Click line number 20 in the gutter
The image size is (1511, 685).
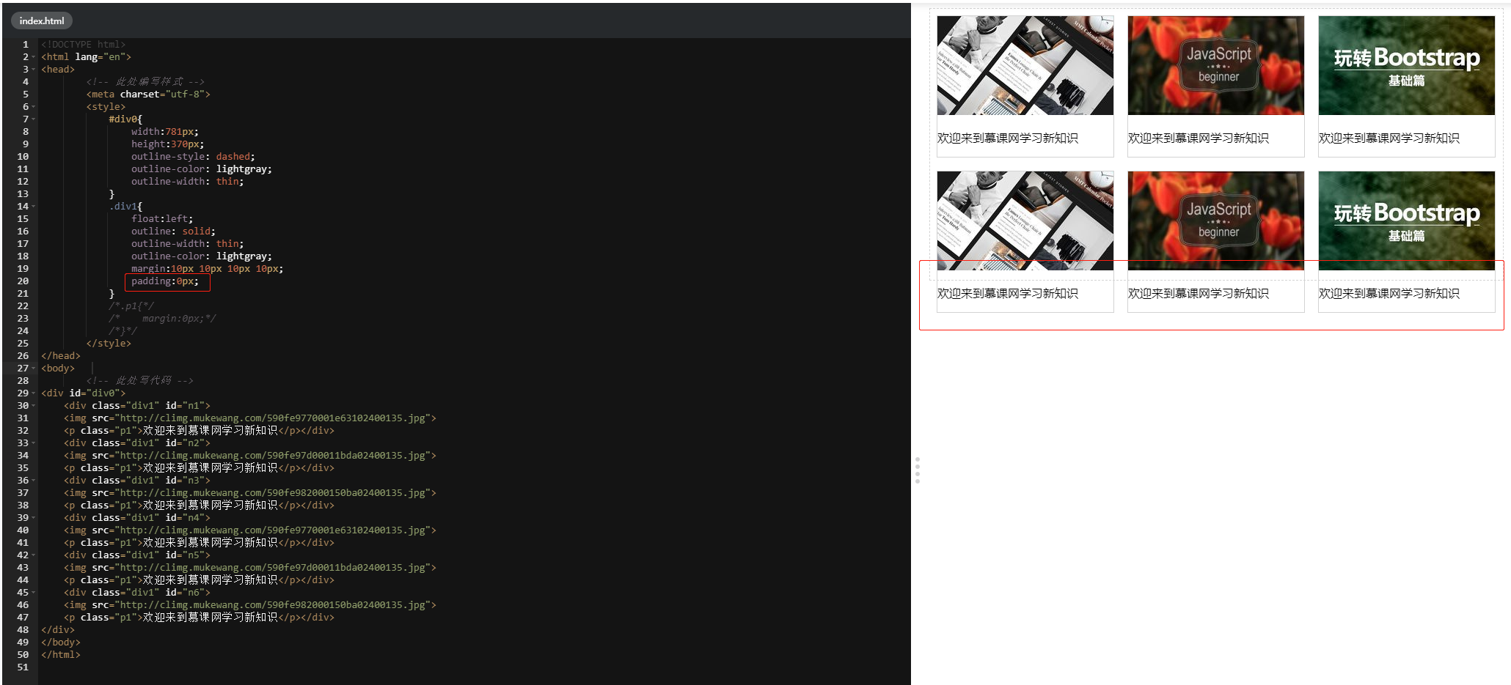(23, 281)
